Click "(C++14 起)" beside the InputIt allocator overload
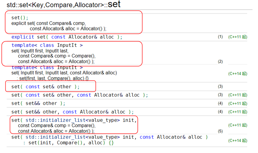Image resolution: width=258 pixels, height=153 pixels. point(238,74)
